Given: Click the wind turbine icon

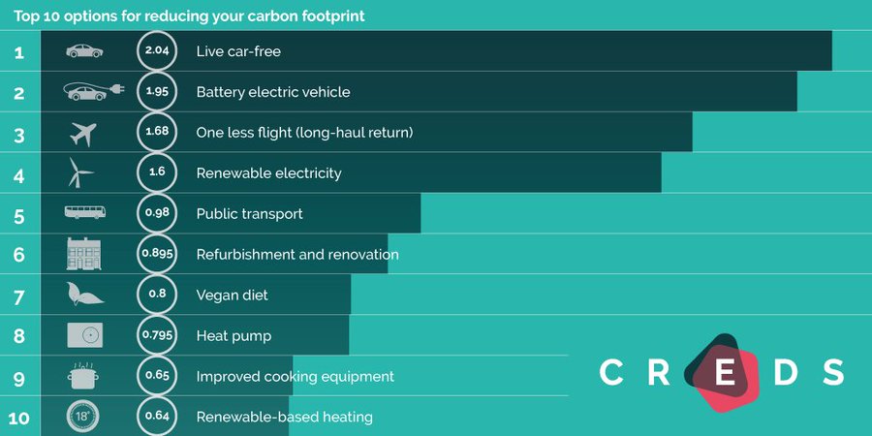Looking at the screenshot, I should pyautogui.click(x=80, y=172).
